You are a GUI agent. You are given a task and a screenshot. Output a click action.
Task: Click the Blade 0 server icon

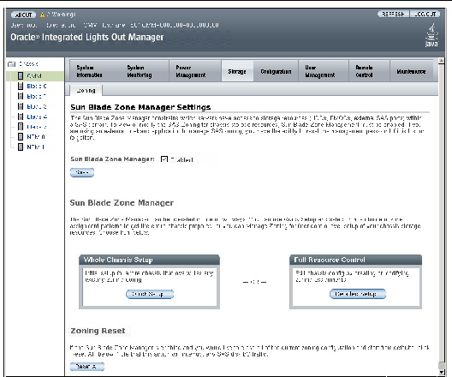click(x=21, y=86)
